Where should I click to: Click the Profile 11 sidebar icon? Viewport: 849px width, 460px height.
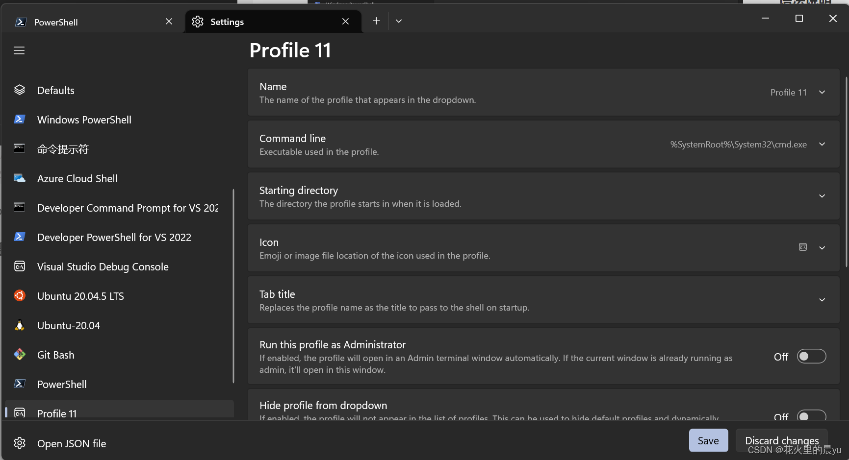(x=20, y=413)
